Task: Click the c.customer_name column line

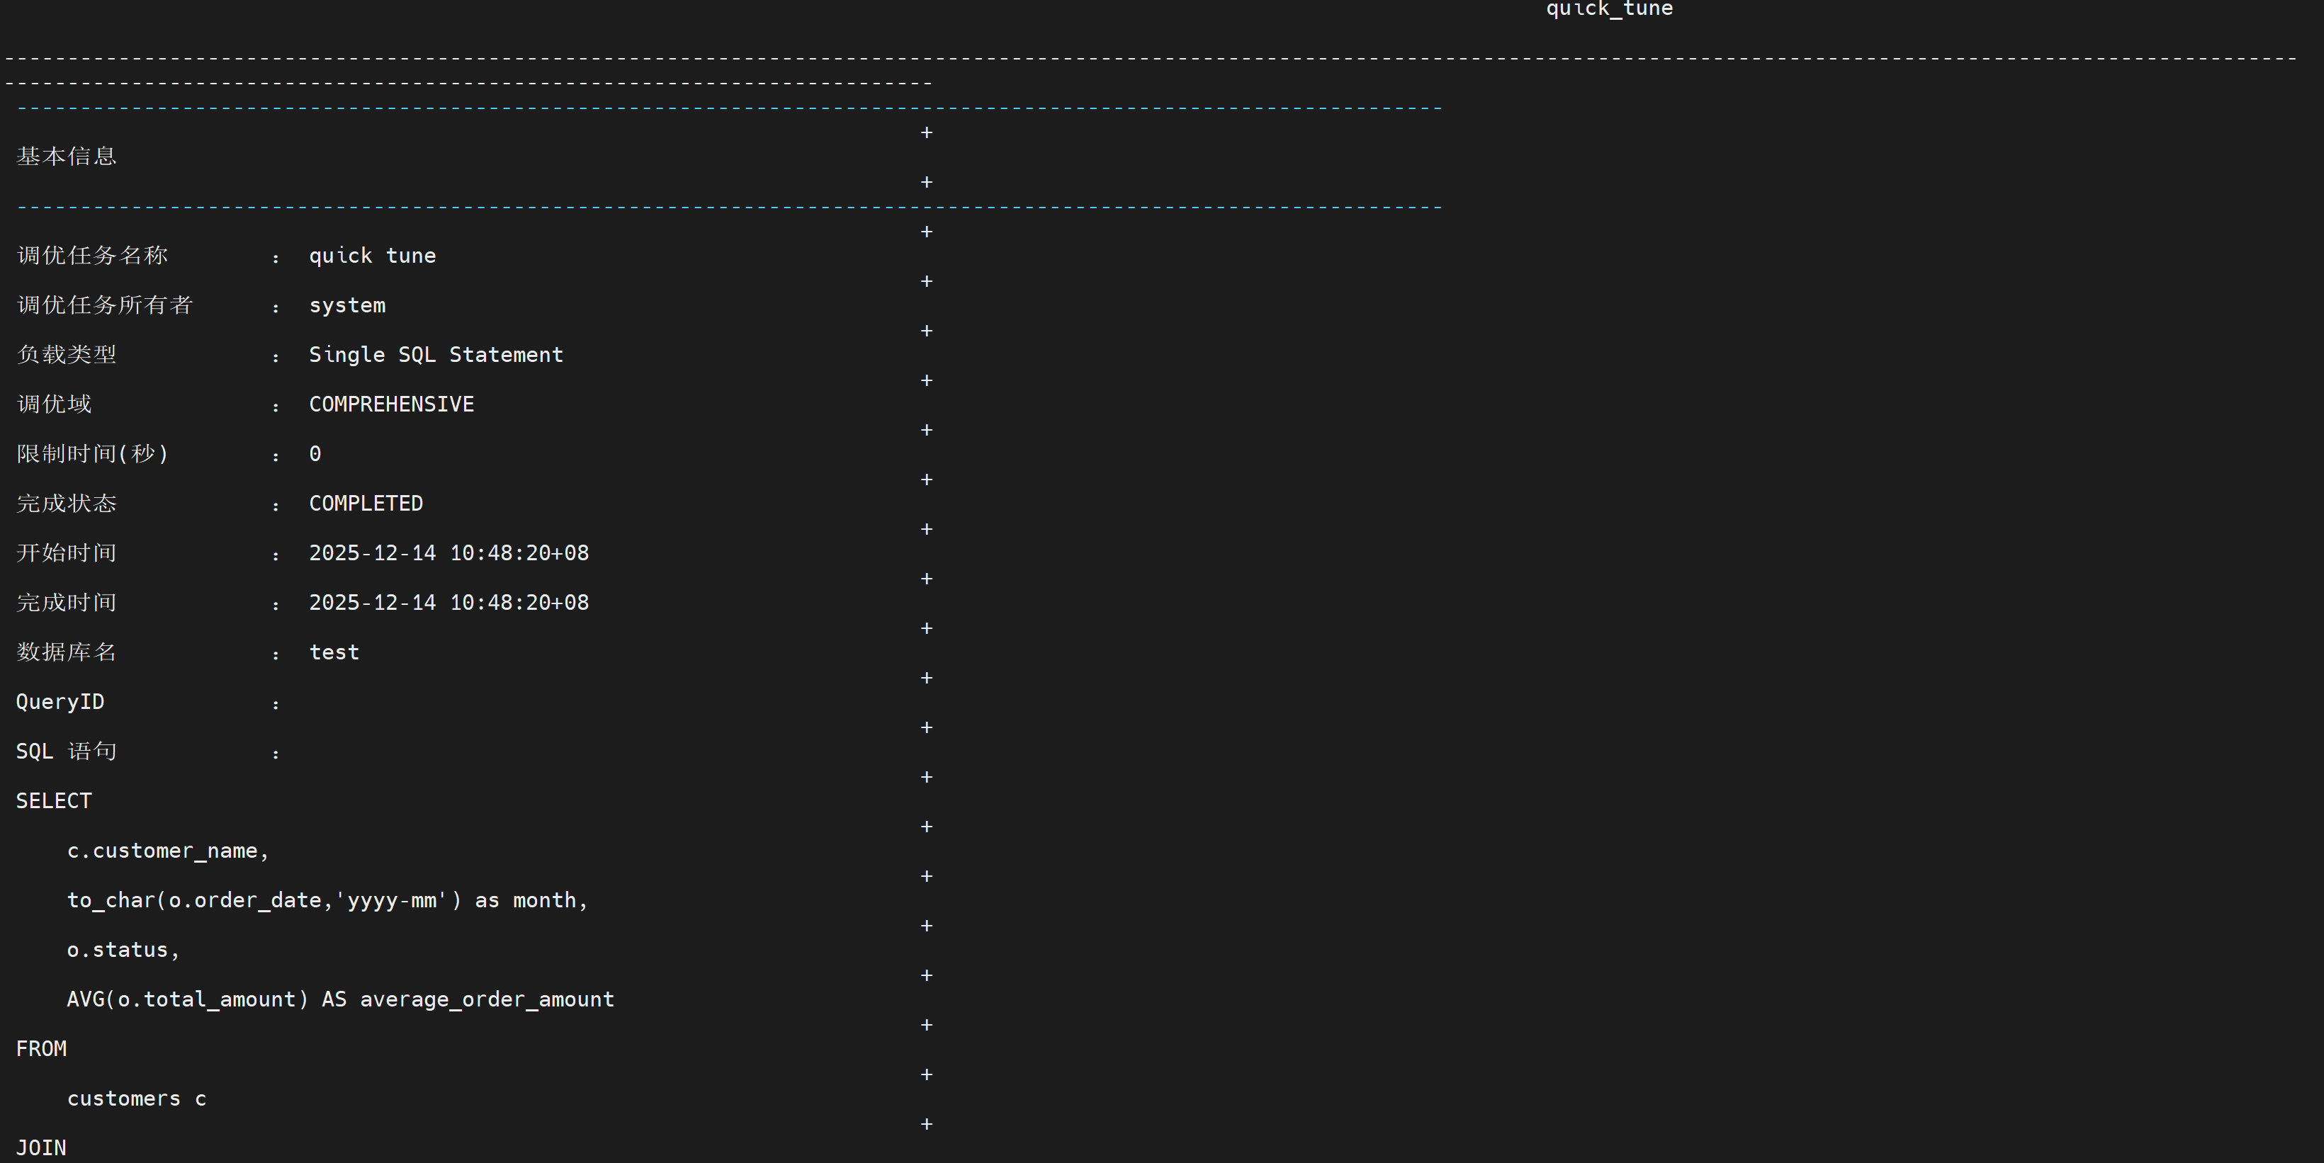Action: point(168,851)
